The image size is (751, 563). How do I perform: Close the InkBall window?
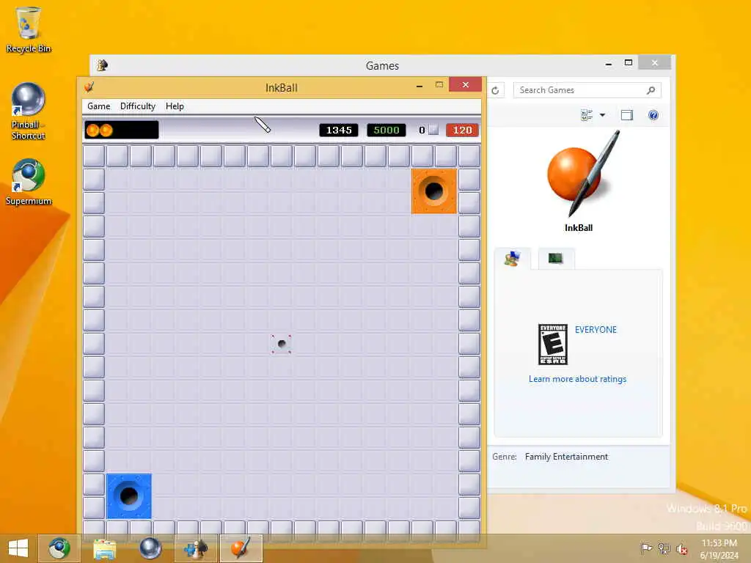point(465,85)
